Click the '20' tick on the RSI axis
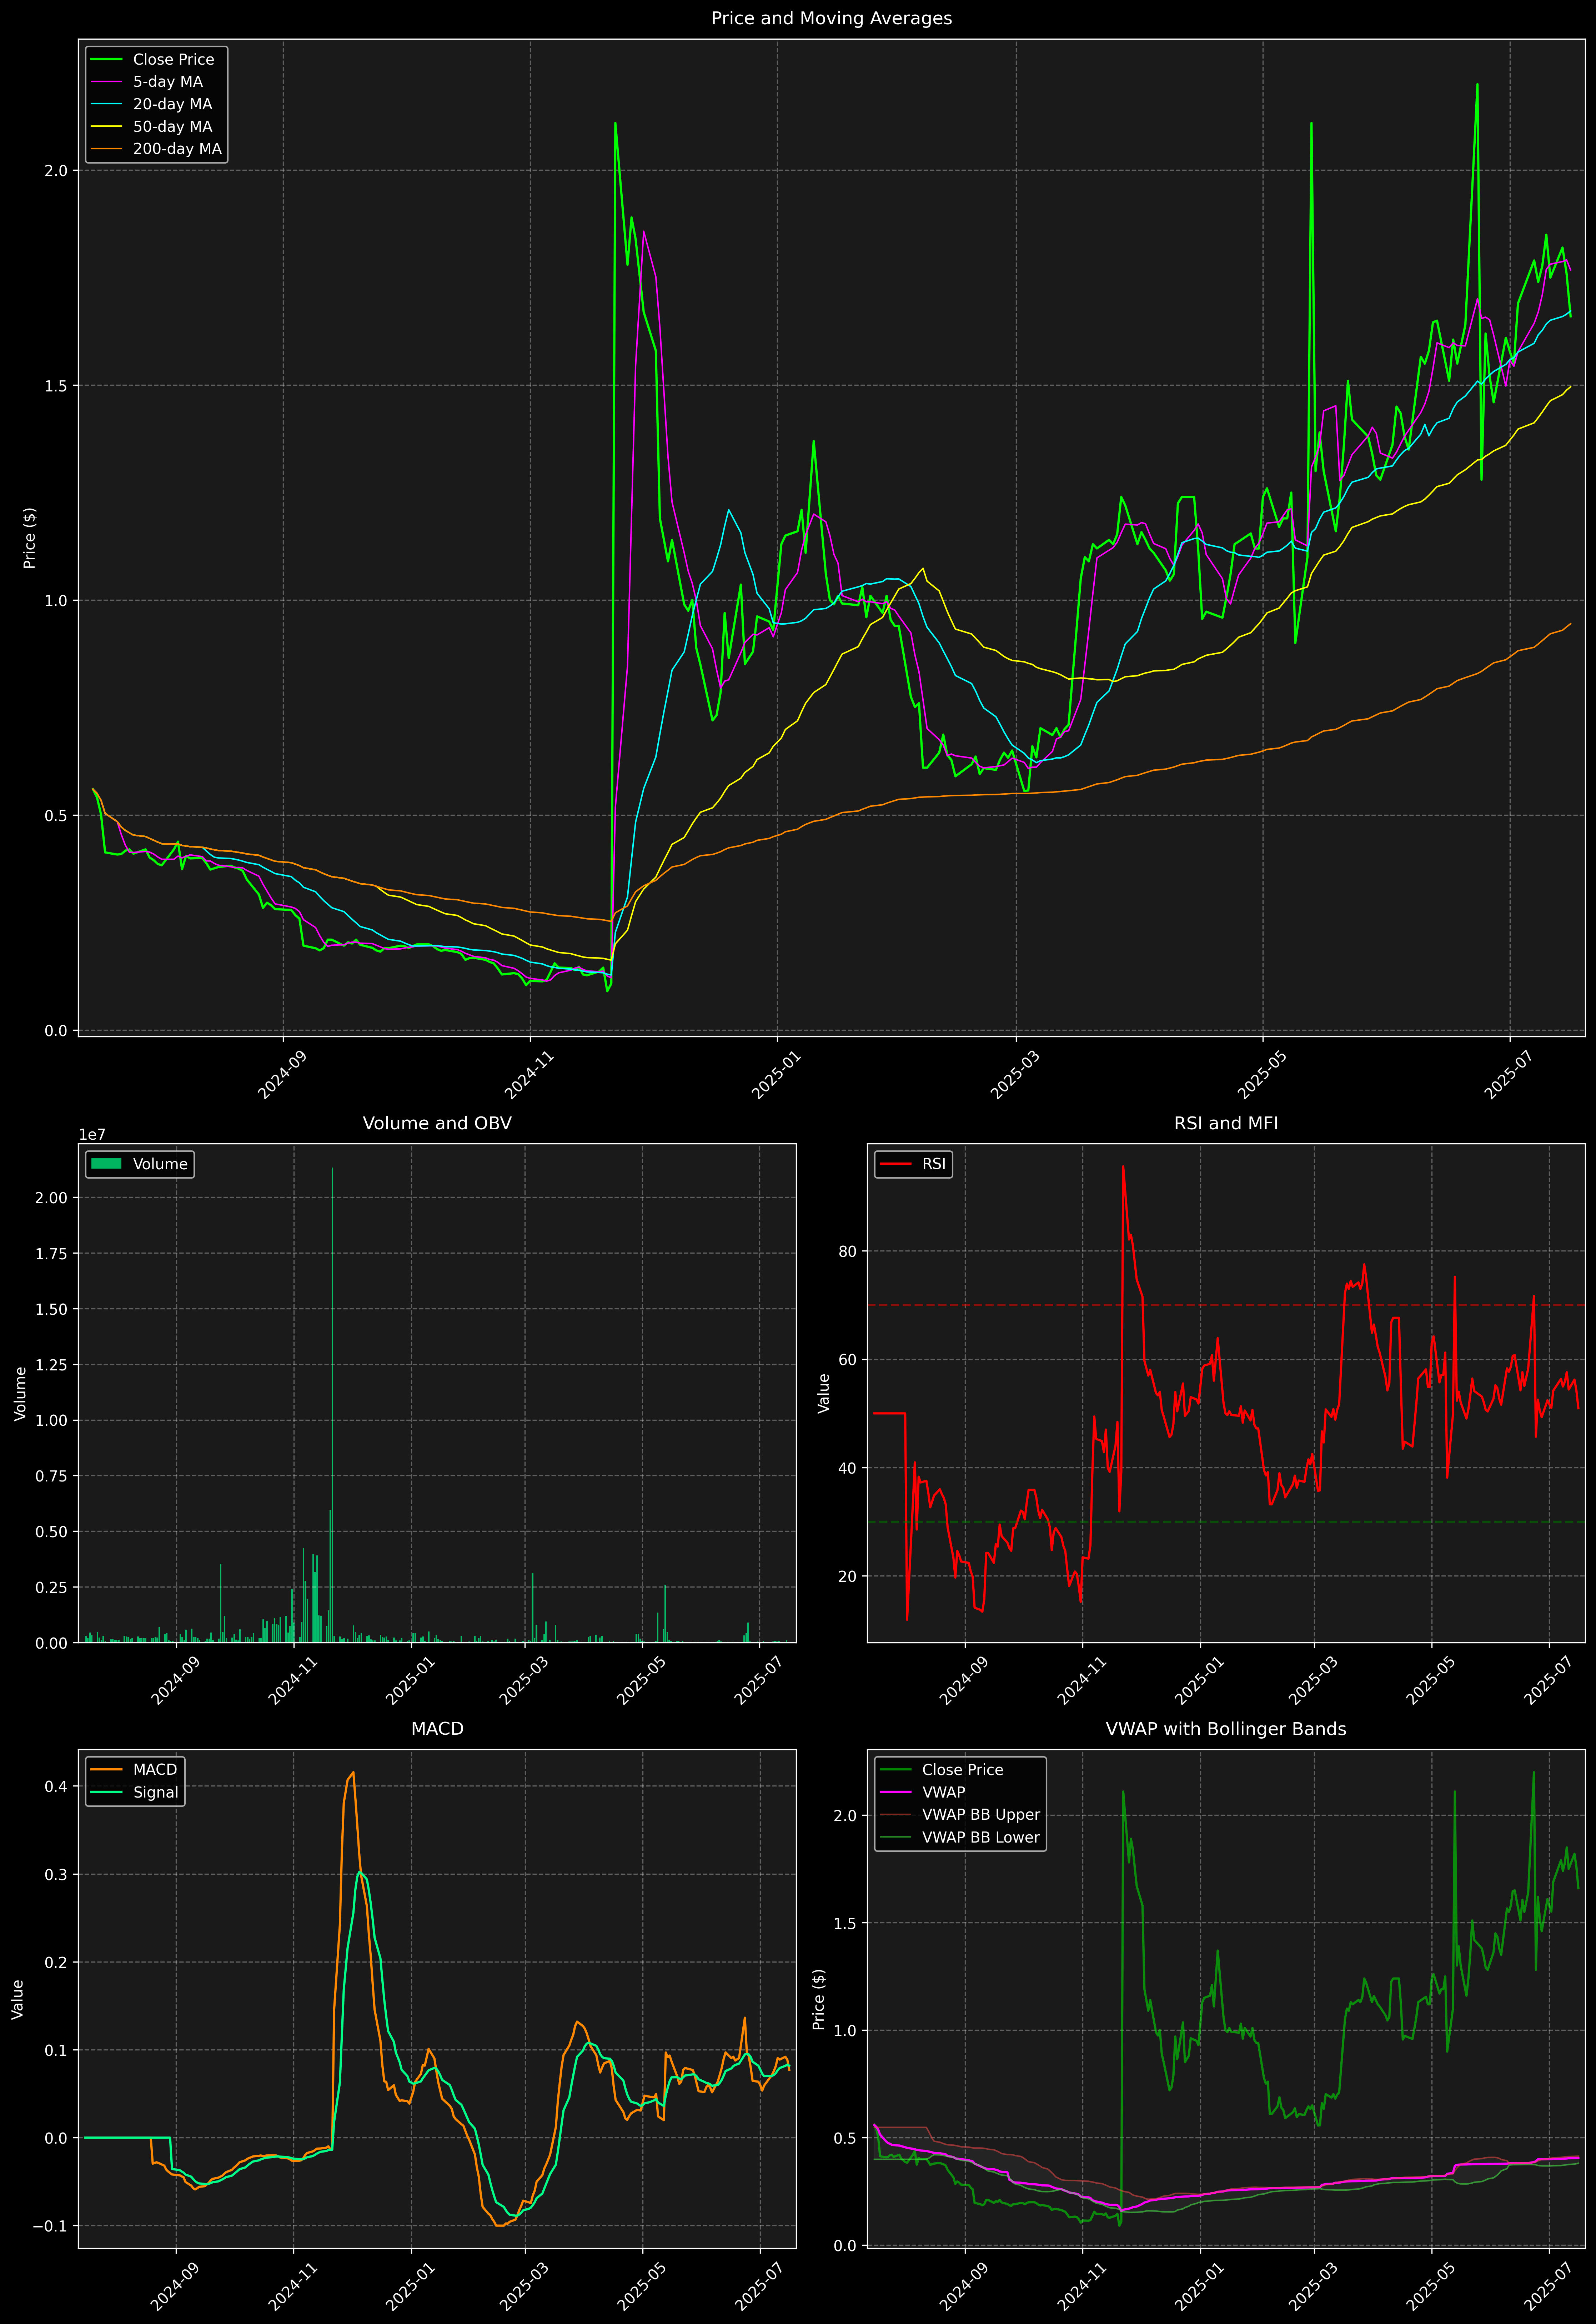The image size is (1596, 2324). tap(848, 1577)
